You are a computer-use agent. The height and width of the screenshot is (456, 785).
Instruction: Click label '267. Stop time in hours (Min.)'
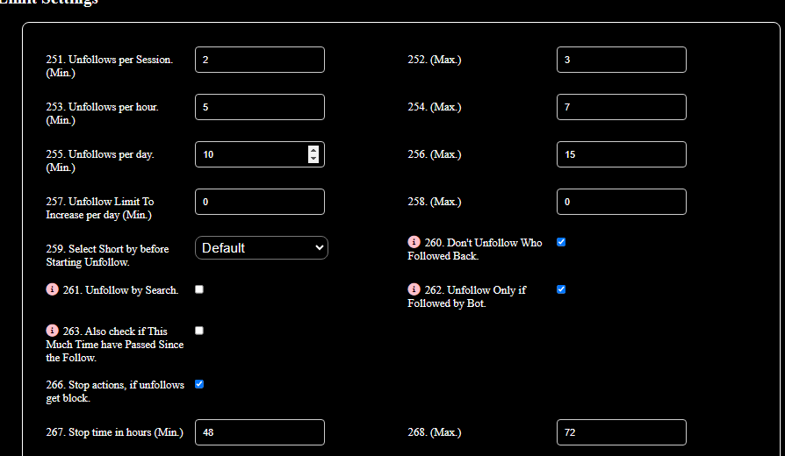(x=115, y=432)
